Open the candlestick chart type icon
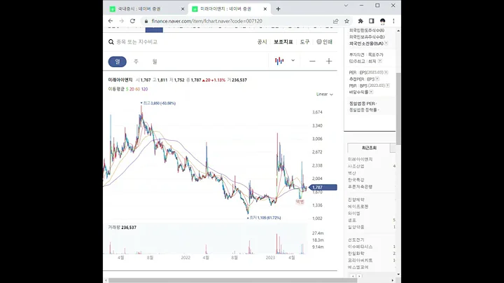Screen dimensions: 504x283 (x=279, y=61)
